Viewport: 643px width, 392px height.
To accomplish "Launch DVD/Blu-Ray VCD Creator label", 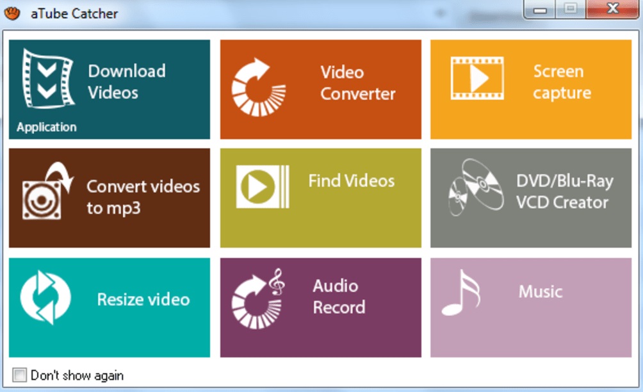I will pyautogui.click(x=565, y=192).
